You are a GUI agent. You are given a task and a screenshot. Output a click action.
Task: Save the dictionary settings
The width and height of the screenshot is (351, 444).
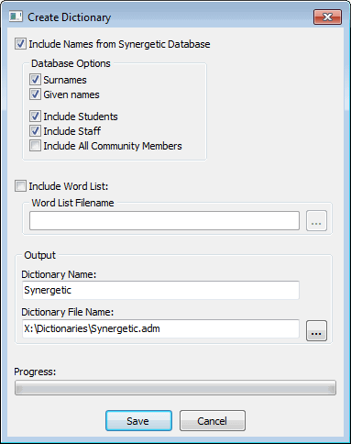tap(138, 421)
